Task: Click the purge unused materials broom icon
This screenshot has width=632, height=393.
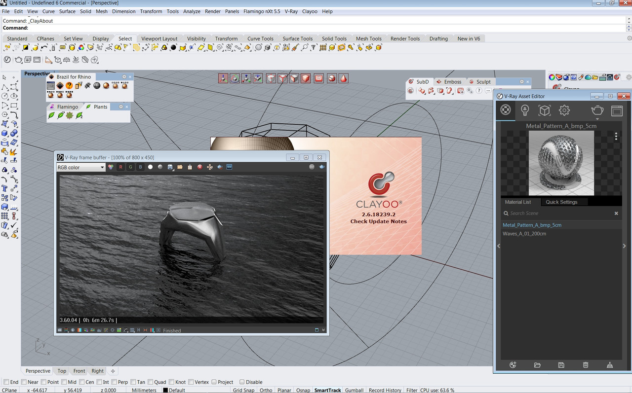Action: [x=610, y=365]
